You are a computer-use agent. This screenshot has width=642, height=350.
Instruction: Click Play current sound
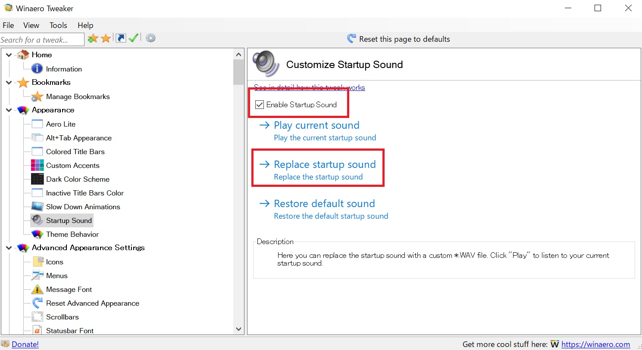[x=316, y=125]
